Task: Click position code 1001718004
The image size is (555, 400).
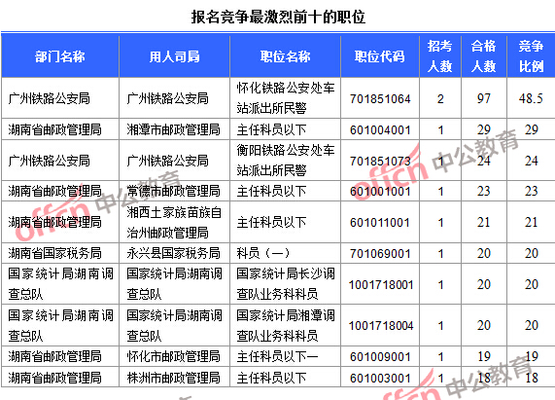Action: pos(381,326)
